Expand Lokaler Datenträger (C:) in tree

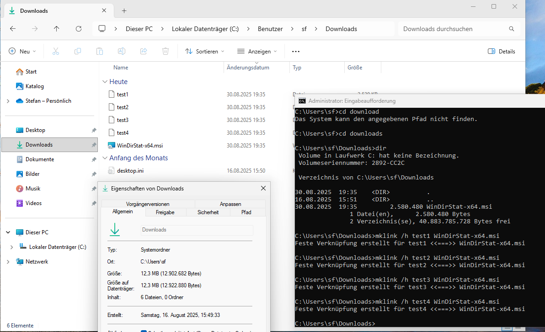click(x=12, y=247)
